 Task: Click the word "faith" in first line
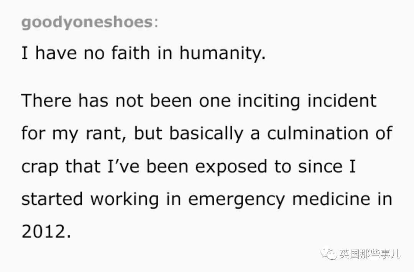coord(130,54)
